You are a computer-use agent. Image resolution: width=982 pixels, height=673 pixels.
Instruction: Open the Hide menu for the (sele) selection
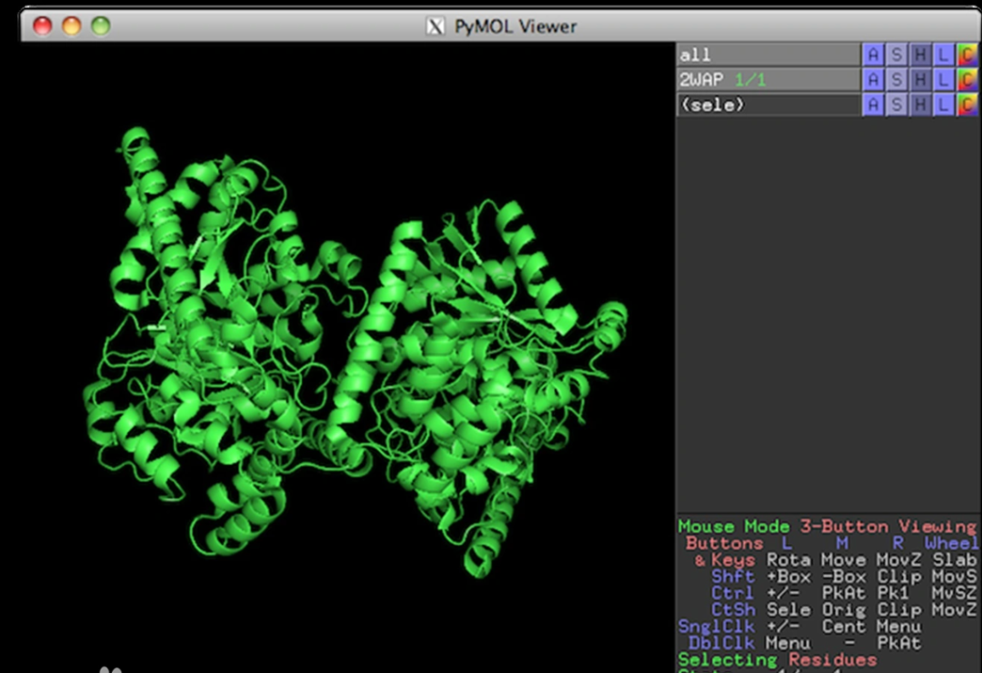(920, 105)
